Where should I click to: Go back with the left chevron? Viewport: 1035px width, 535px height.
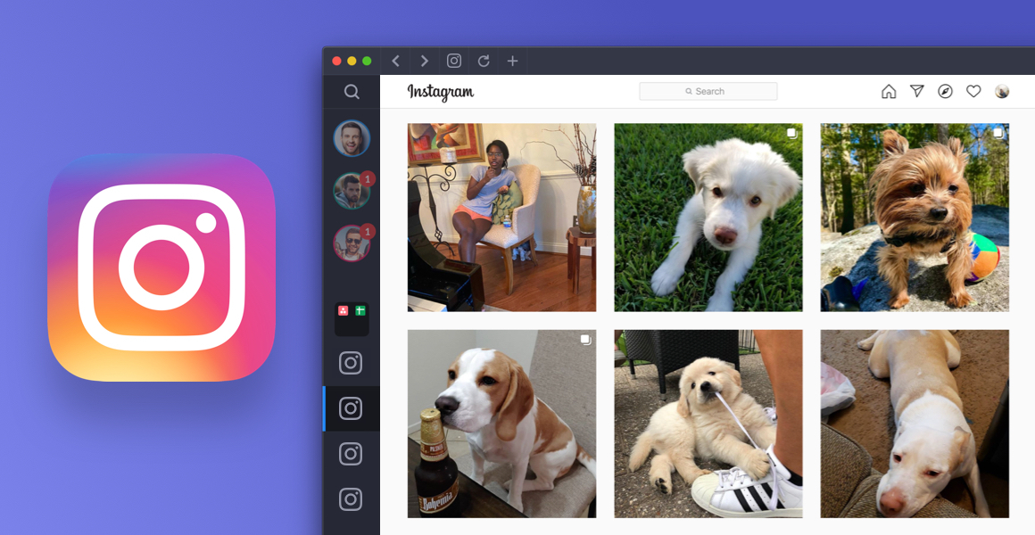coord(395,61)
